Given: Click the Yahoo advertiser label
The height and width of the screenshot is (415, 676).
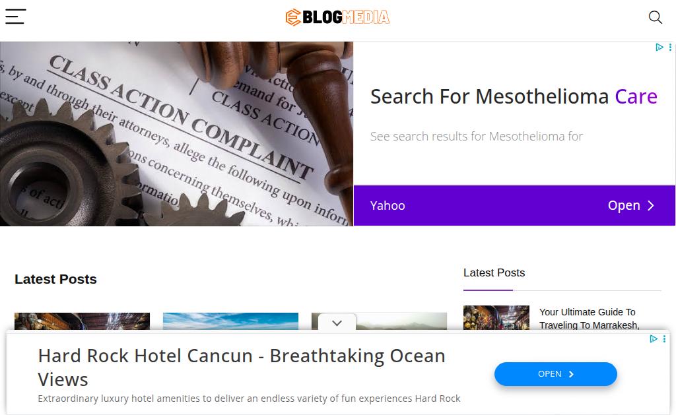Looking at the screenshot, I should click(x=387, y=206).
